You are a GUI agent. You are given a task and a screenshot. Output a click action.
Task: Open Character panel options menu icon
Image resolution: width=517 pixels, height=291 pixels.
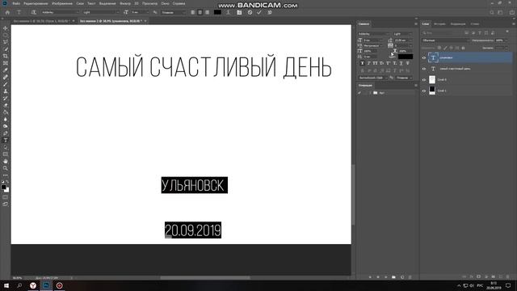(415, 23)
